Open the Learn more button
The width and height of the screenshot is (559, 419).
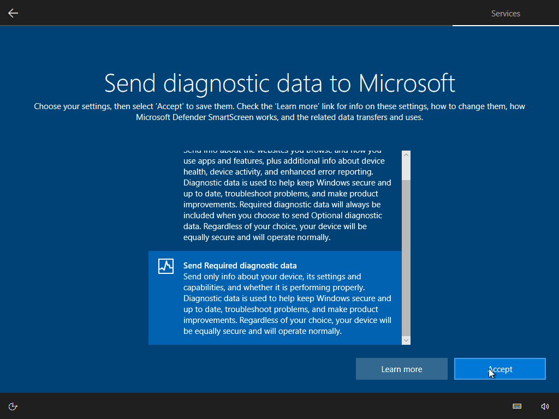click(x=402, y=369)
